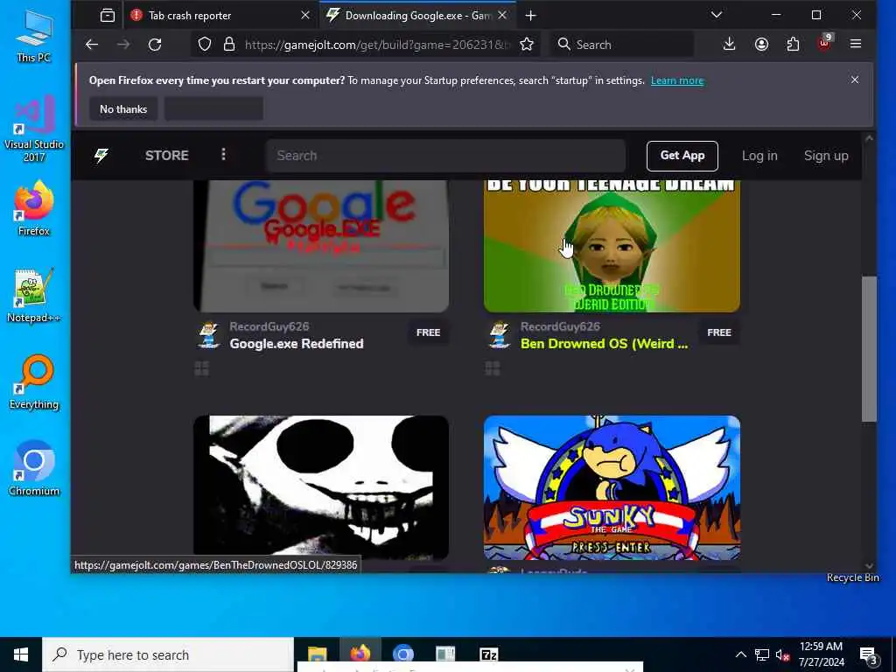The width and height of the screenshot is (896, 672).
Task: Open a new browser tab
Action: click(531, 16)
